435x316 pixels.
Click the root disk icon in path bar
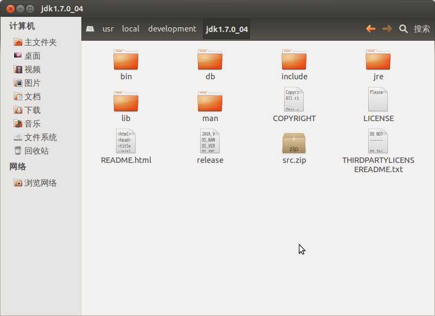point(90,29)
